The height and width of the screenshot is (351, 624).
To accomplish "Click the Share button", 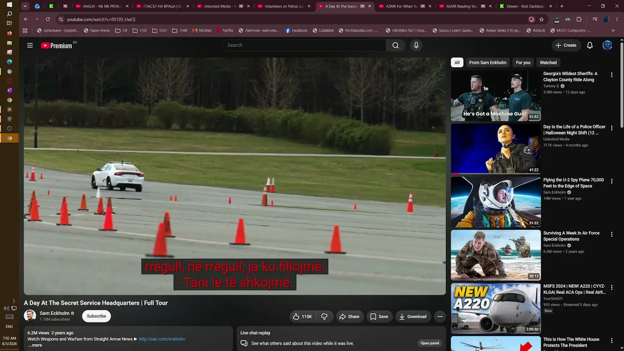I will [x=349, y=316].
